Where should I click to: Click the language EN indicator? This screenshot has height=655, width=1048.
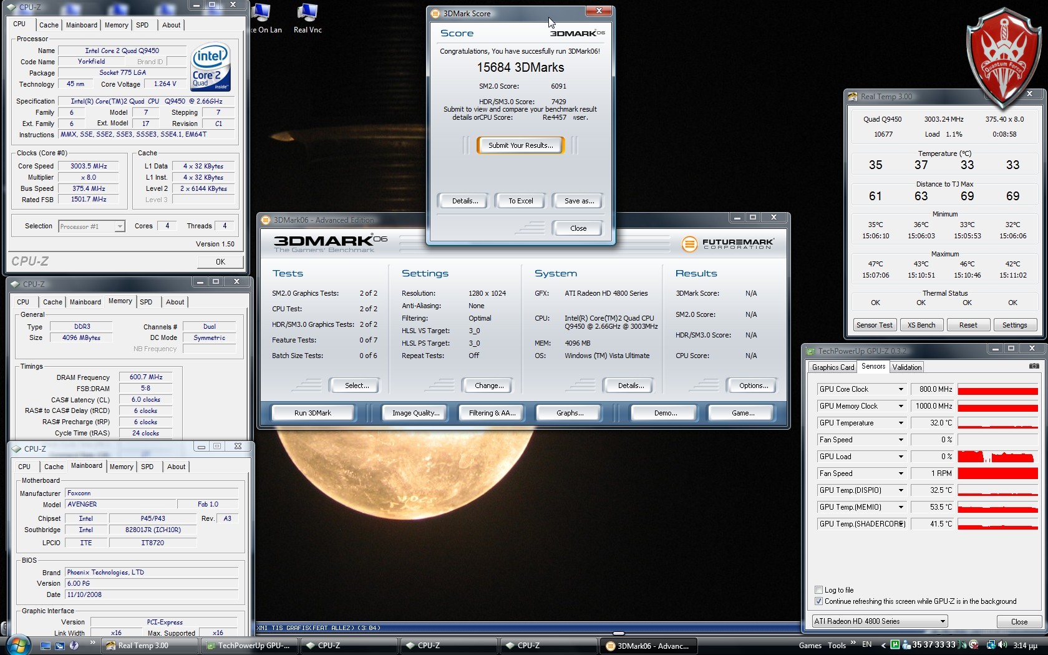tap(867, 644)
